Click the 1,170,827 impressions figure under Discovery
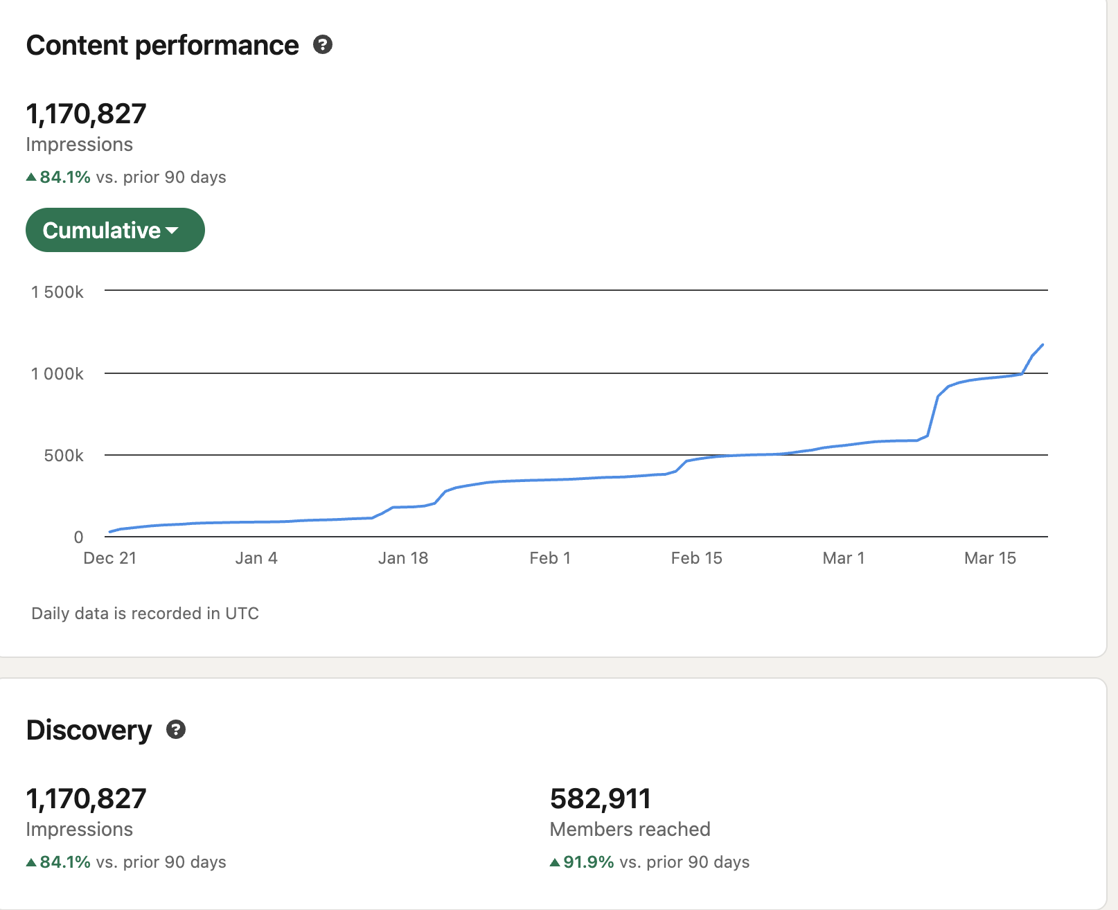The height and width of the screenshot is (910, 1118). [86, 799]
